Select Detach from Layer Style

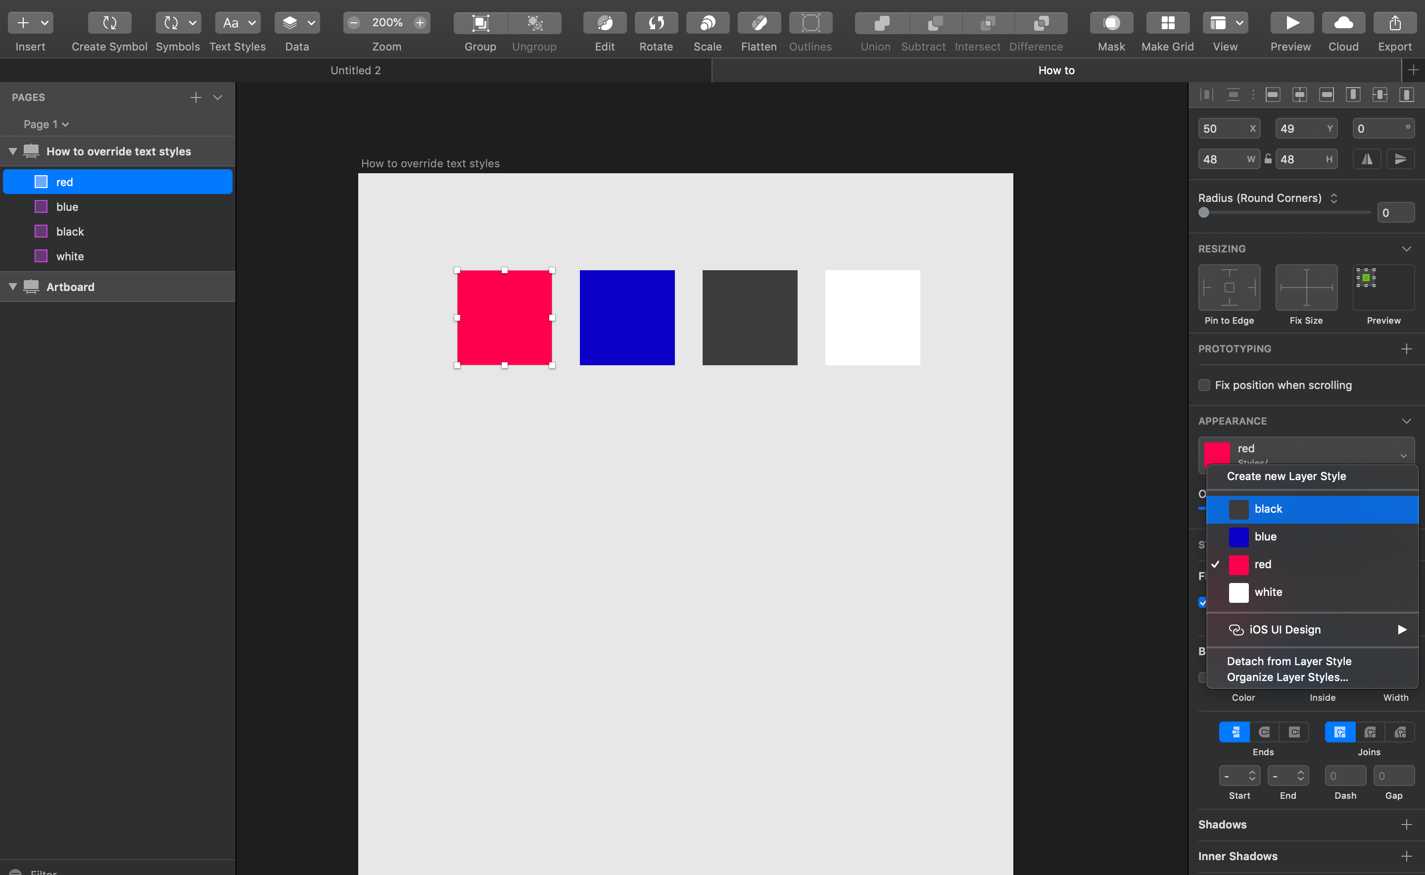[x=1288, y=661]
